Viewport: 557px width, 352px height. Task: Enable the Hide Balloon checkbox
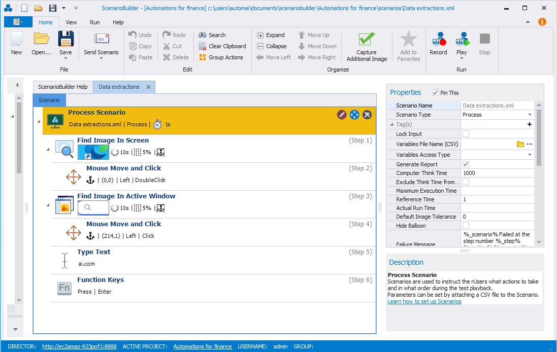coord(466,225)
